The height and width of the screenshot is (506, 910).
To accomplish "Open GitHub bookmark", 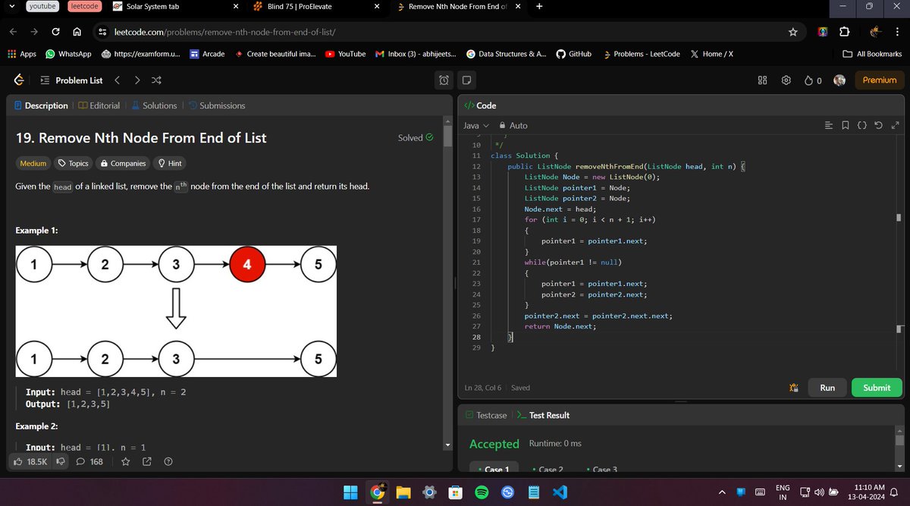I will [574, 54].
